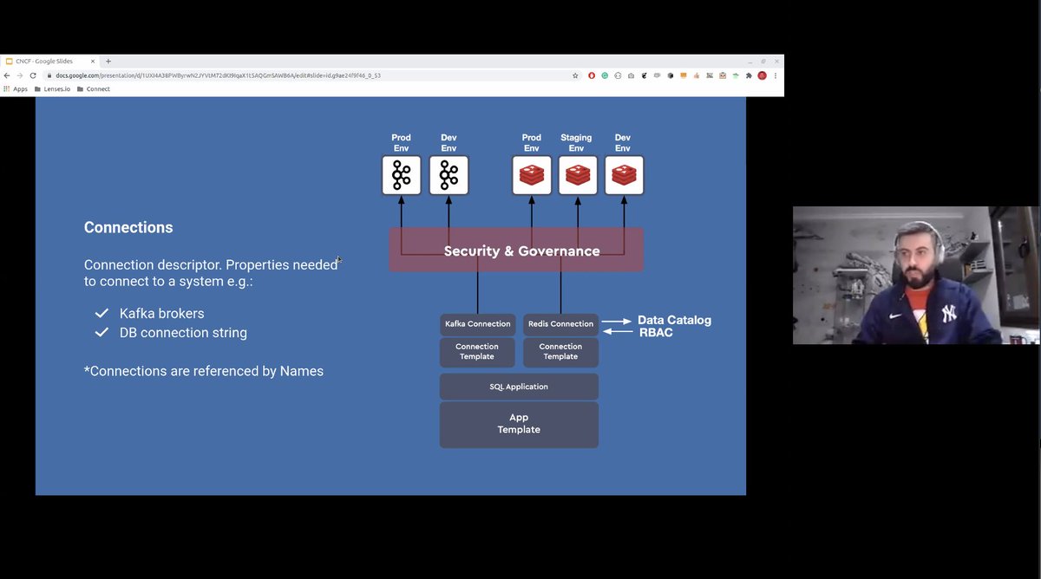The width and height of the screenshot is (1041, 579).
Task: Select the SQL Application box
Action: tap(519, 387)
